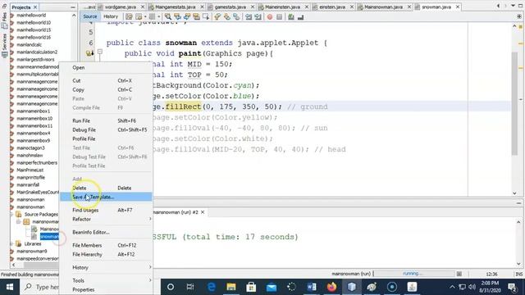Open BeanInfo Editor from context menu
Image resolution: width=525 pixels, height=295 pixels.
click(x=106, y=232)
